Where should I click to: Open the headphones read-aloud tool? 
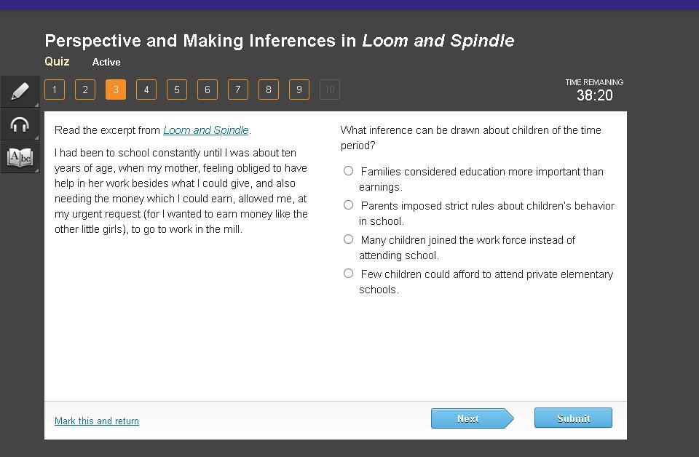(20, 124)
